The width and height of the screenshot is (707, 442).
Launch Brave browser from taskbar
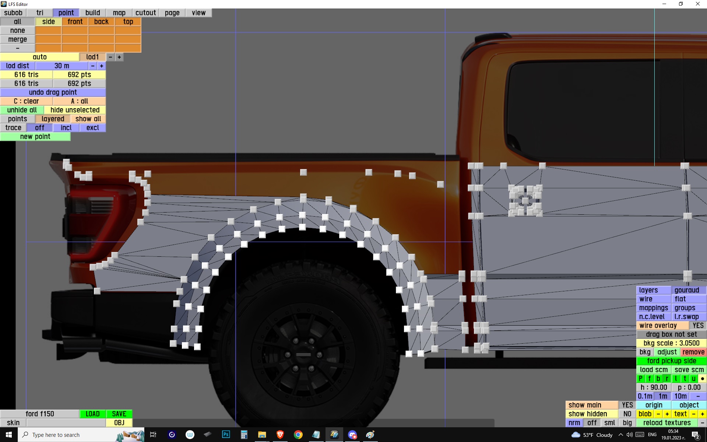[x=280, y=435]
